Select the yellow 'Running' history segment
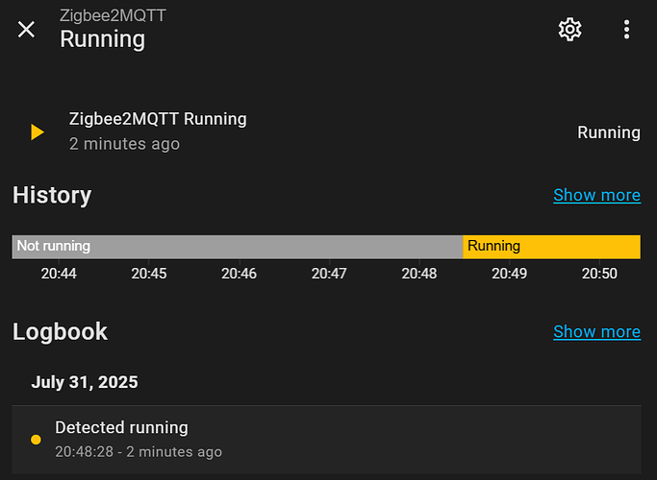The height and width of the screenshot is (480, 657). 551,247
